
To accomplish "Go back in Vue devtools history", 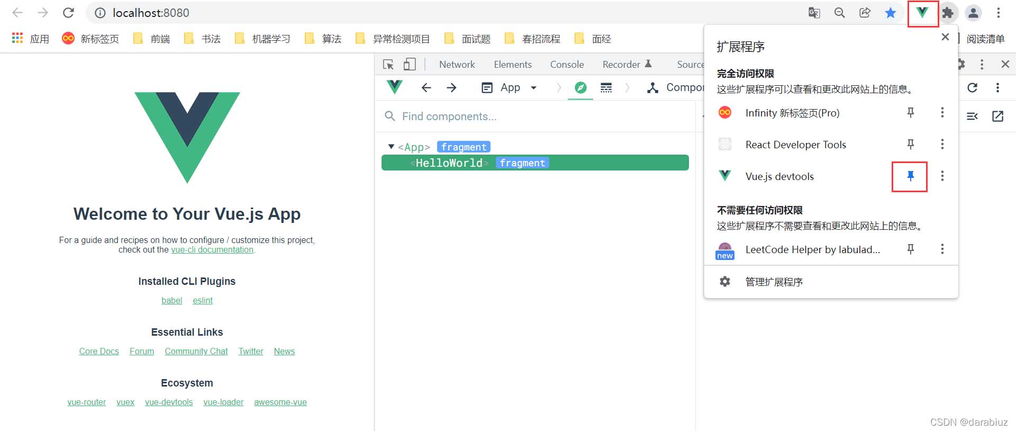I will pyautogui.click(x=426, y=87).
